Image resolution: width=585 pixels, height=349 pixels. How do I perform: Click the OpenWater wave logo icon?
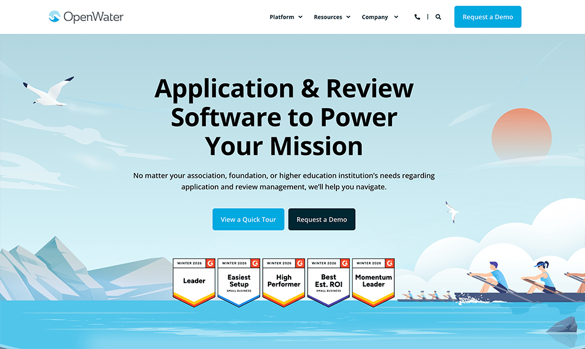pos(54,17)
